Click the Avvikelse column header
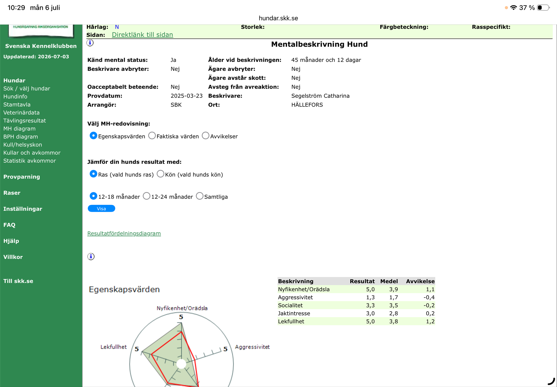The height and width of the screenshot is (387, 557). pos(420,281)
